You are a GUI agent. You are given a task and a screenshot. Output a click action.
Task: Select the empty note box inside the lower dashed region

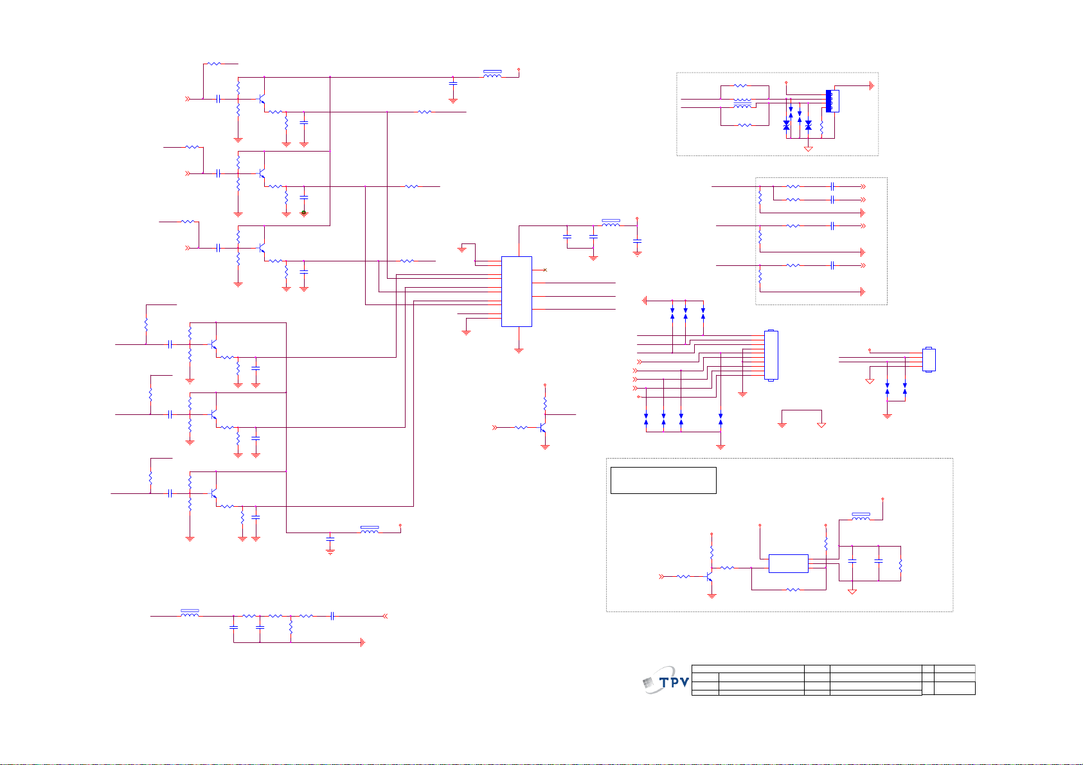tap(663, 480)
